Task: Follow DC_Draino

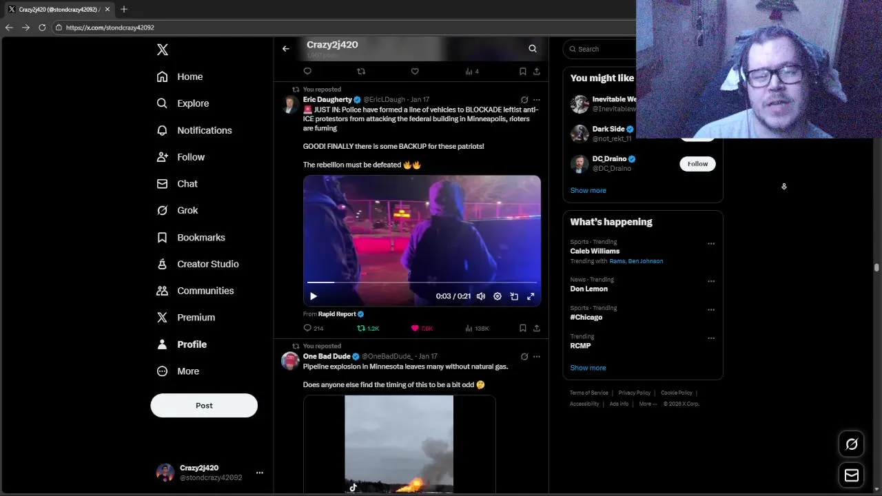Action: pyautogui.click(x=697, y=164)
